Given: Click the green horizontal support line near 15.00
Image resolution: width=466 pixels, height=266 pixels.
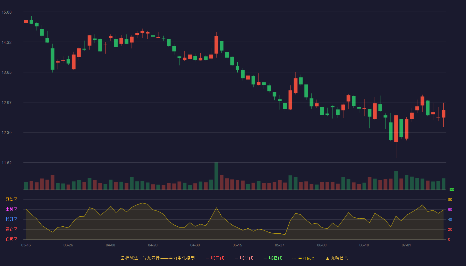Looking at the screenshot, I should (236, 16).
